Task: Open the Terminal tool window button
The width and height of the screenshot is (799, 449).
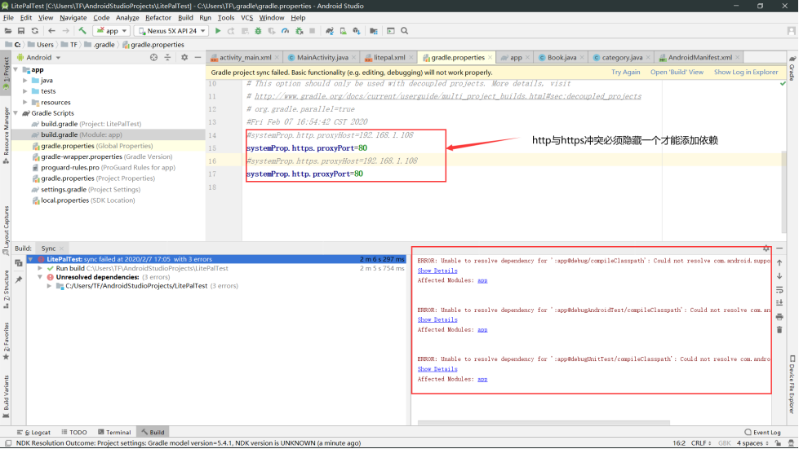Action: [x=114, y=432]
